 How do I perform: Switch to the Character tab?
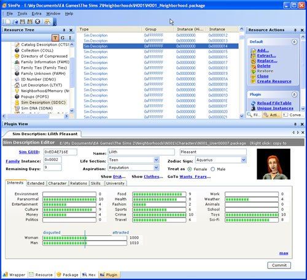point(57,184)
